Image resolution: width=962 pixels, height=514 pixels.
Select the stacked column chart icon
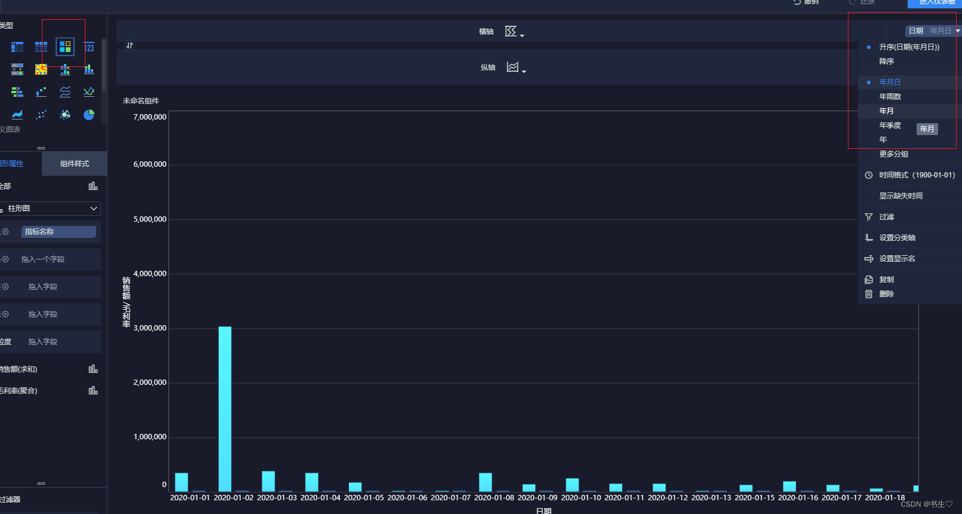coord(89,69)
